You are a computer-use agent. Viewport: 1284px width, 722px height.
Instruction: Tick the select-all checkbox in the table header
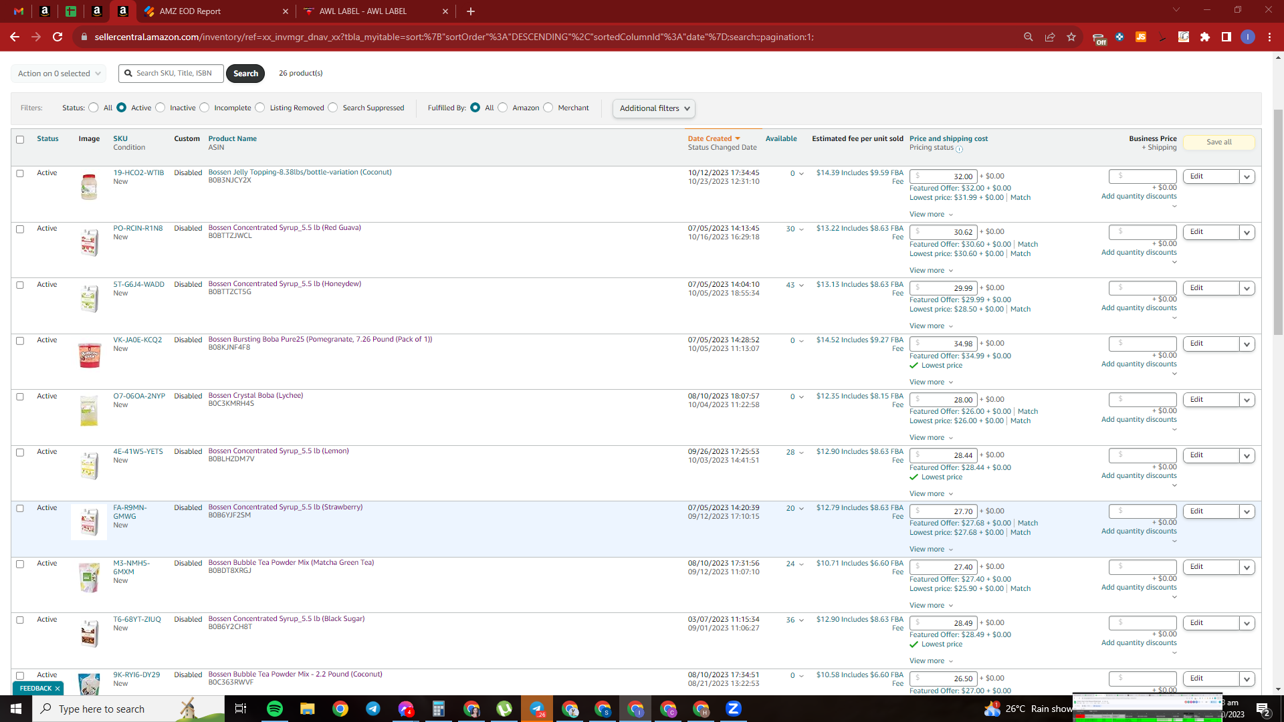pos(20,140)
